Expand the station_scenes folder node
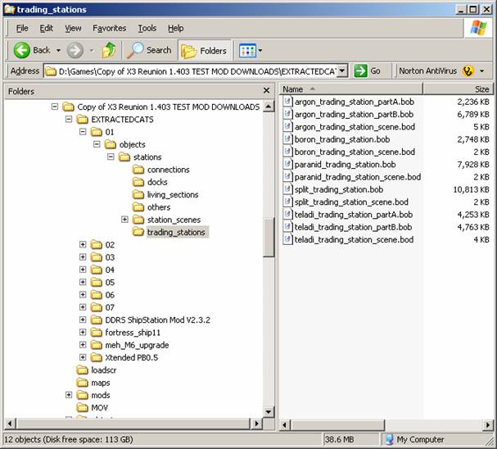Screen dimensions: 497x449 point(124,220)
